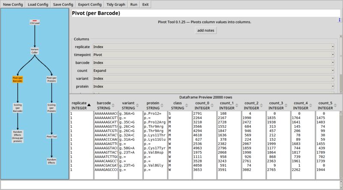Click the Dataframe Preview 20000 rows label
The width and height of the screenshot is (343, 190).
point(206,97)
